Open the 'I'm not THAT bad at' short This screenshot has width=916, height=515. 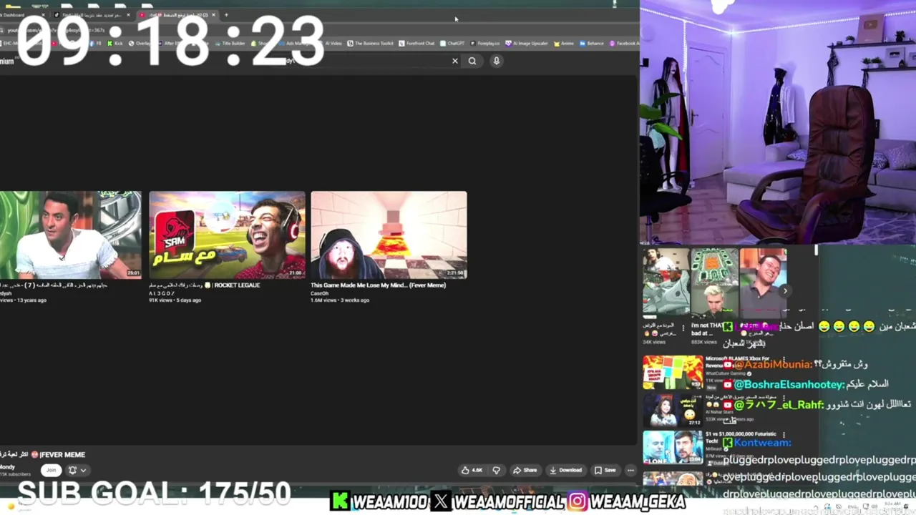coord(713,283)
